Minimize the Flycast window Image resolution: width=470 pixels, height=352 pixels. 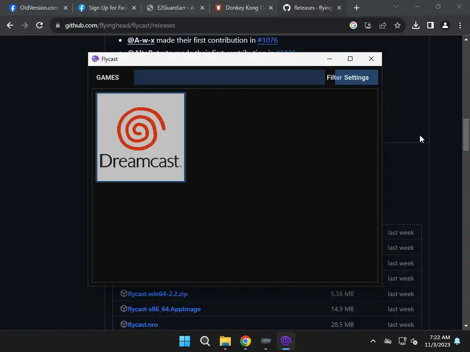330,59
